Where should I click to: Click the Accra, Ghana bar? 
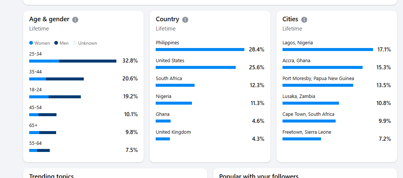tap(322, 67)
